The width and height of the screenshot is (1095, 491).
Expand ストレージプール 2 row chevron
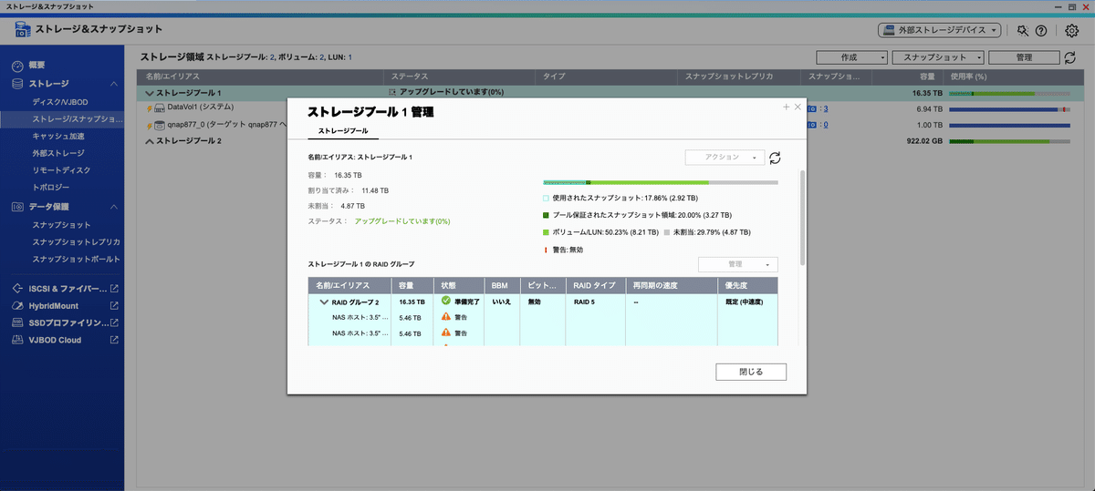150,141
